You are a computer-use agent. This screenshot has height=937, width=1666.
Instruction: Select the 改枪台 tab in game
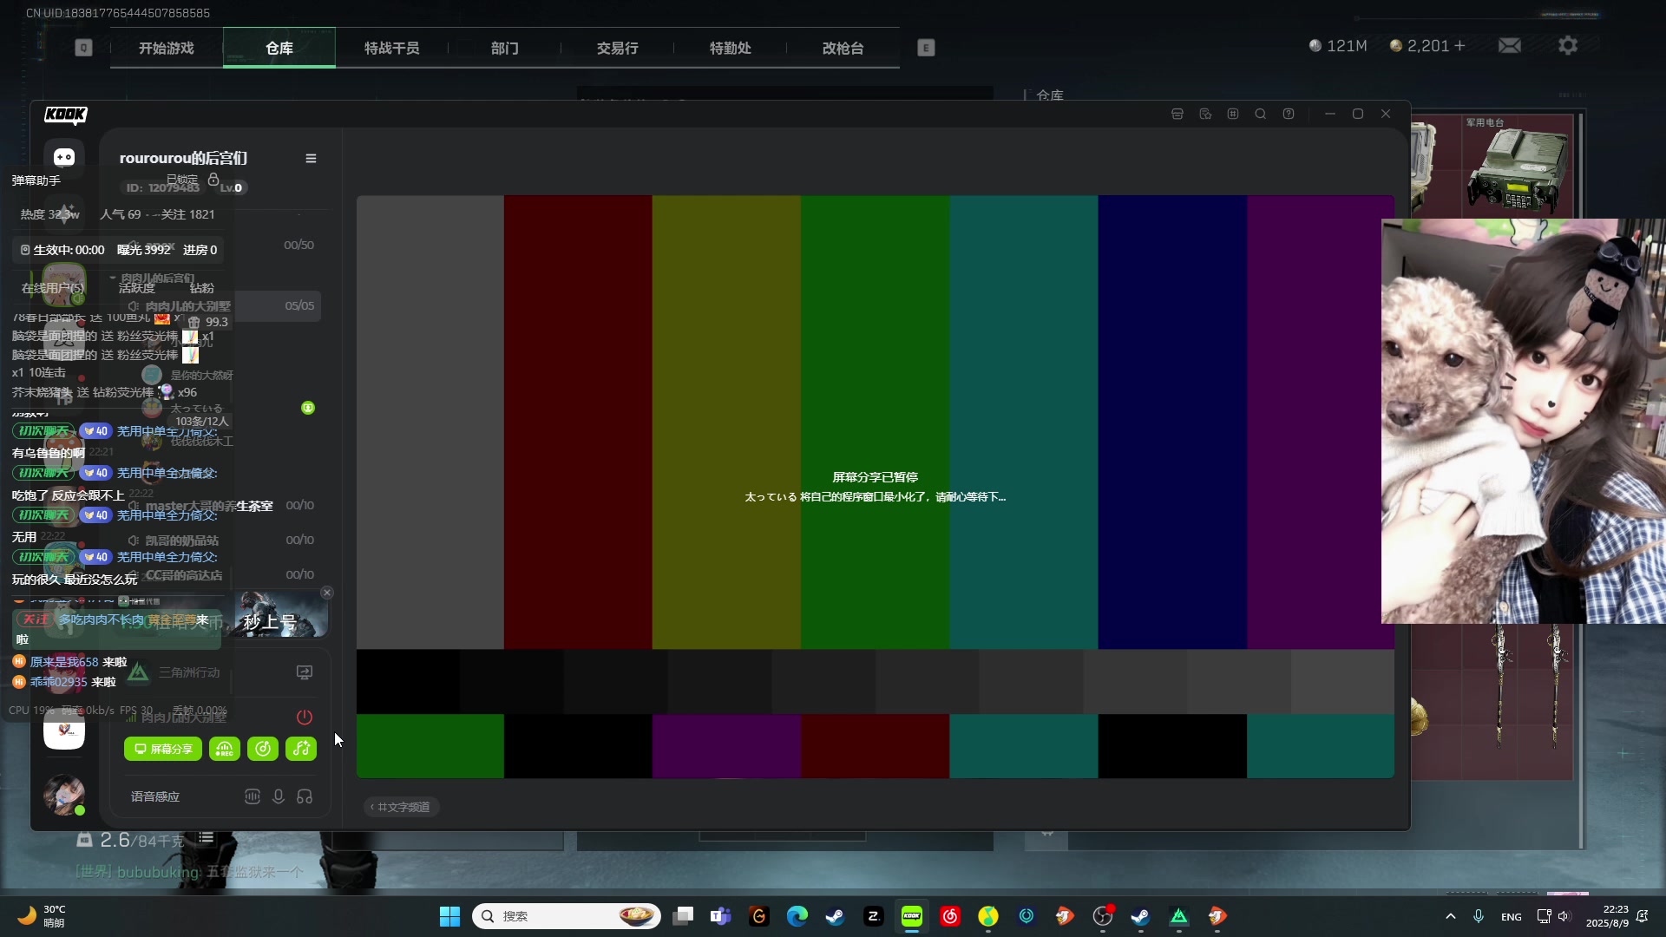tap(843, 49)
